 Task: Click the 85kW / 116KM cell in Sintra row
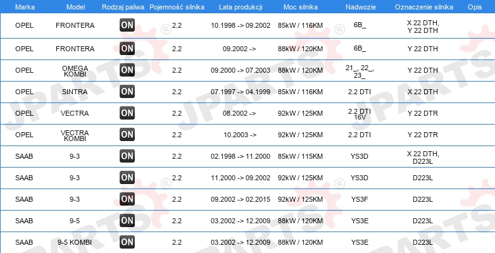300,92
